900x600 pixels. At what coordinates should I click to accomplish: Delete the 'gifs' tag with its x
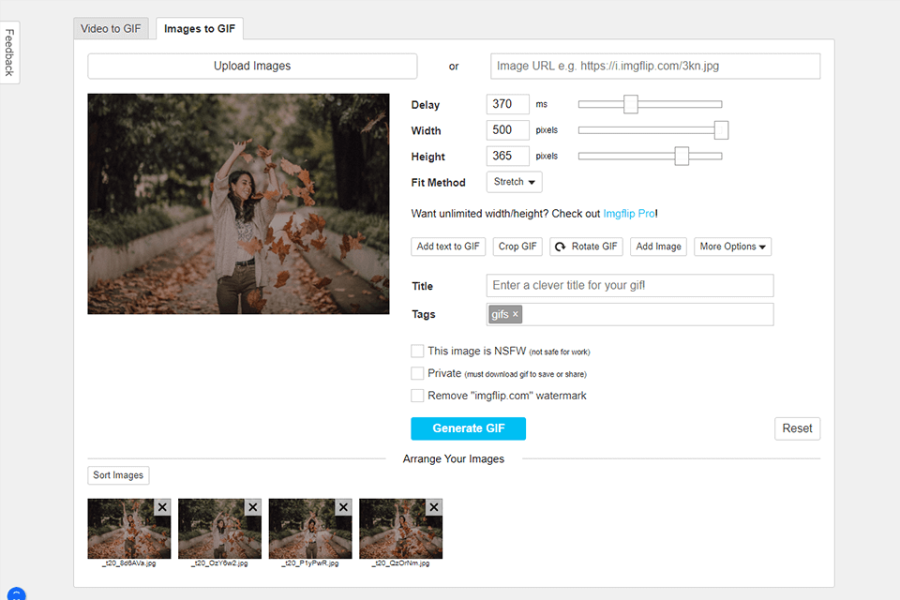tap(515, 314)
